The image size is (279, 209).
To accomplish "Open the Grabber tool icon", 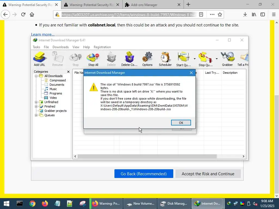I will tap(228, 59).
